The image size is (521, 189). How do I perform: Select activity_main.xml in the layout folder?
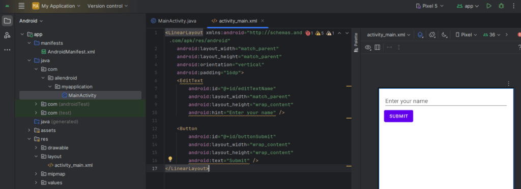[70, 165]
